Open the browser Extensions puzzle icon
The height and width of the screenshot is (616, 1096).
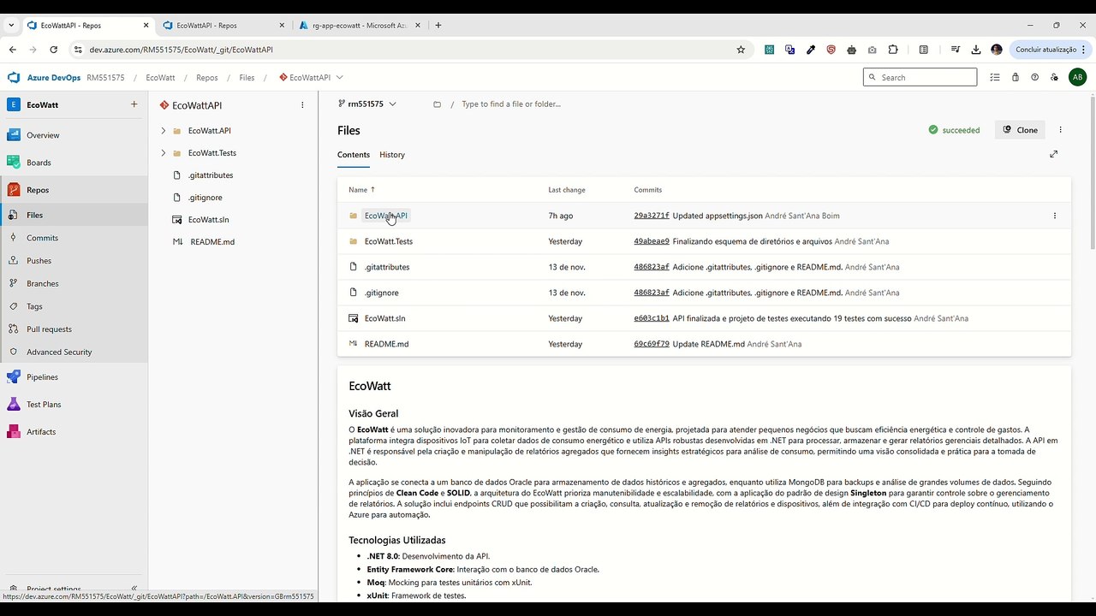pyautogui.click(x=893, y=50)
